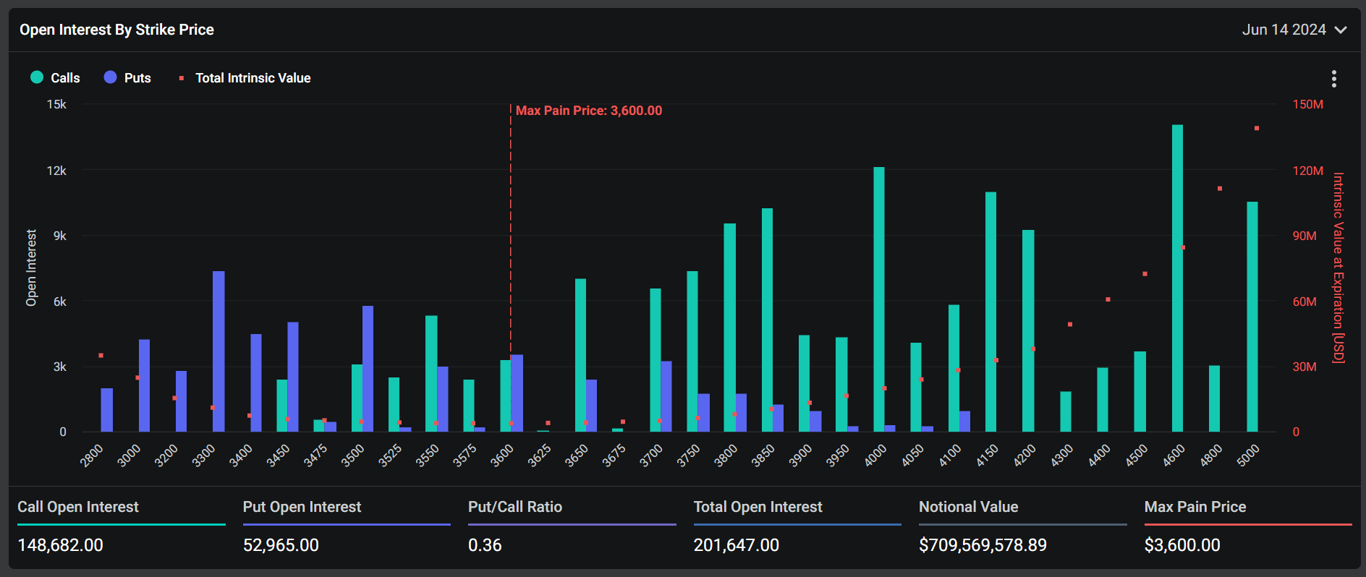
Task: Click the call bar at 5000 strike
Action: coord(1252,317)
